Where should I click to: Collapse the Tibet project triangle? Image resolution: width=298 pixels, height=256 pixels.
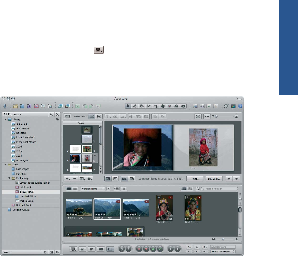pyautogui.click(x=5, y=165)
